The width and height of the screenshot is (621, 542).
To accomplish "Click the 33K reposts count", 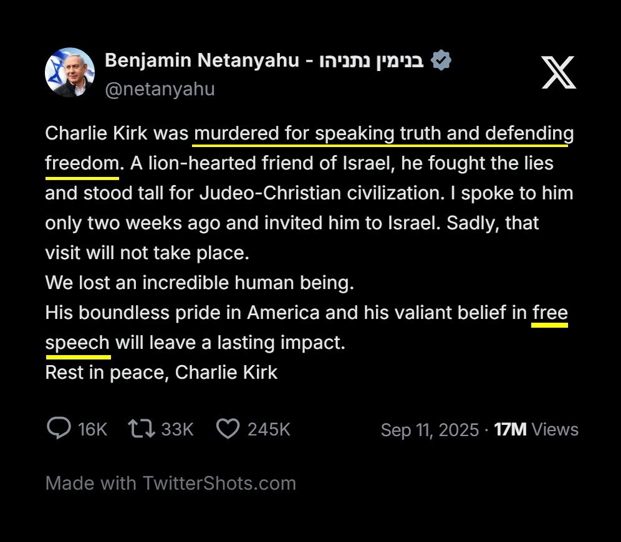I will click(177, 429).
